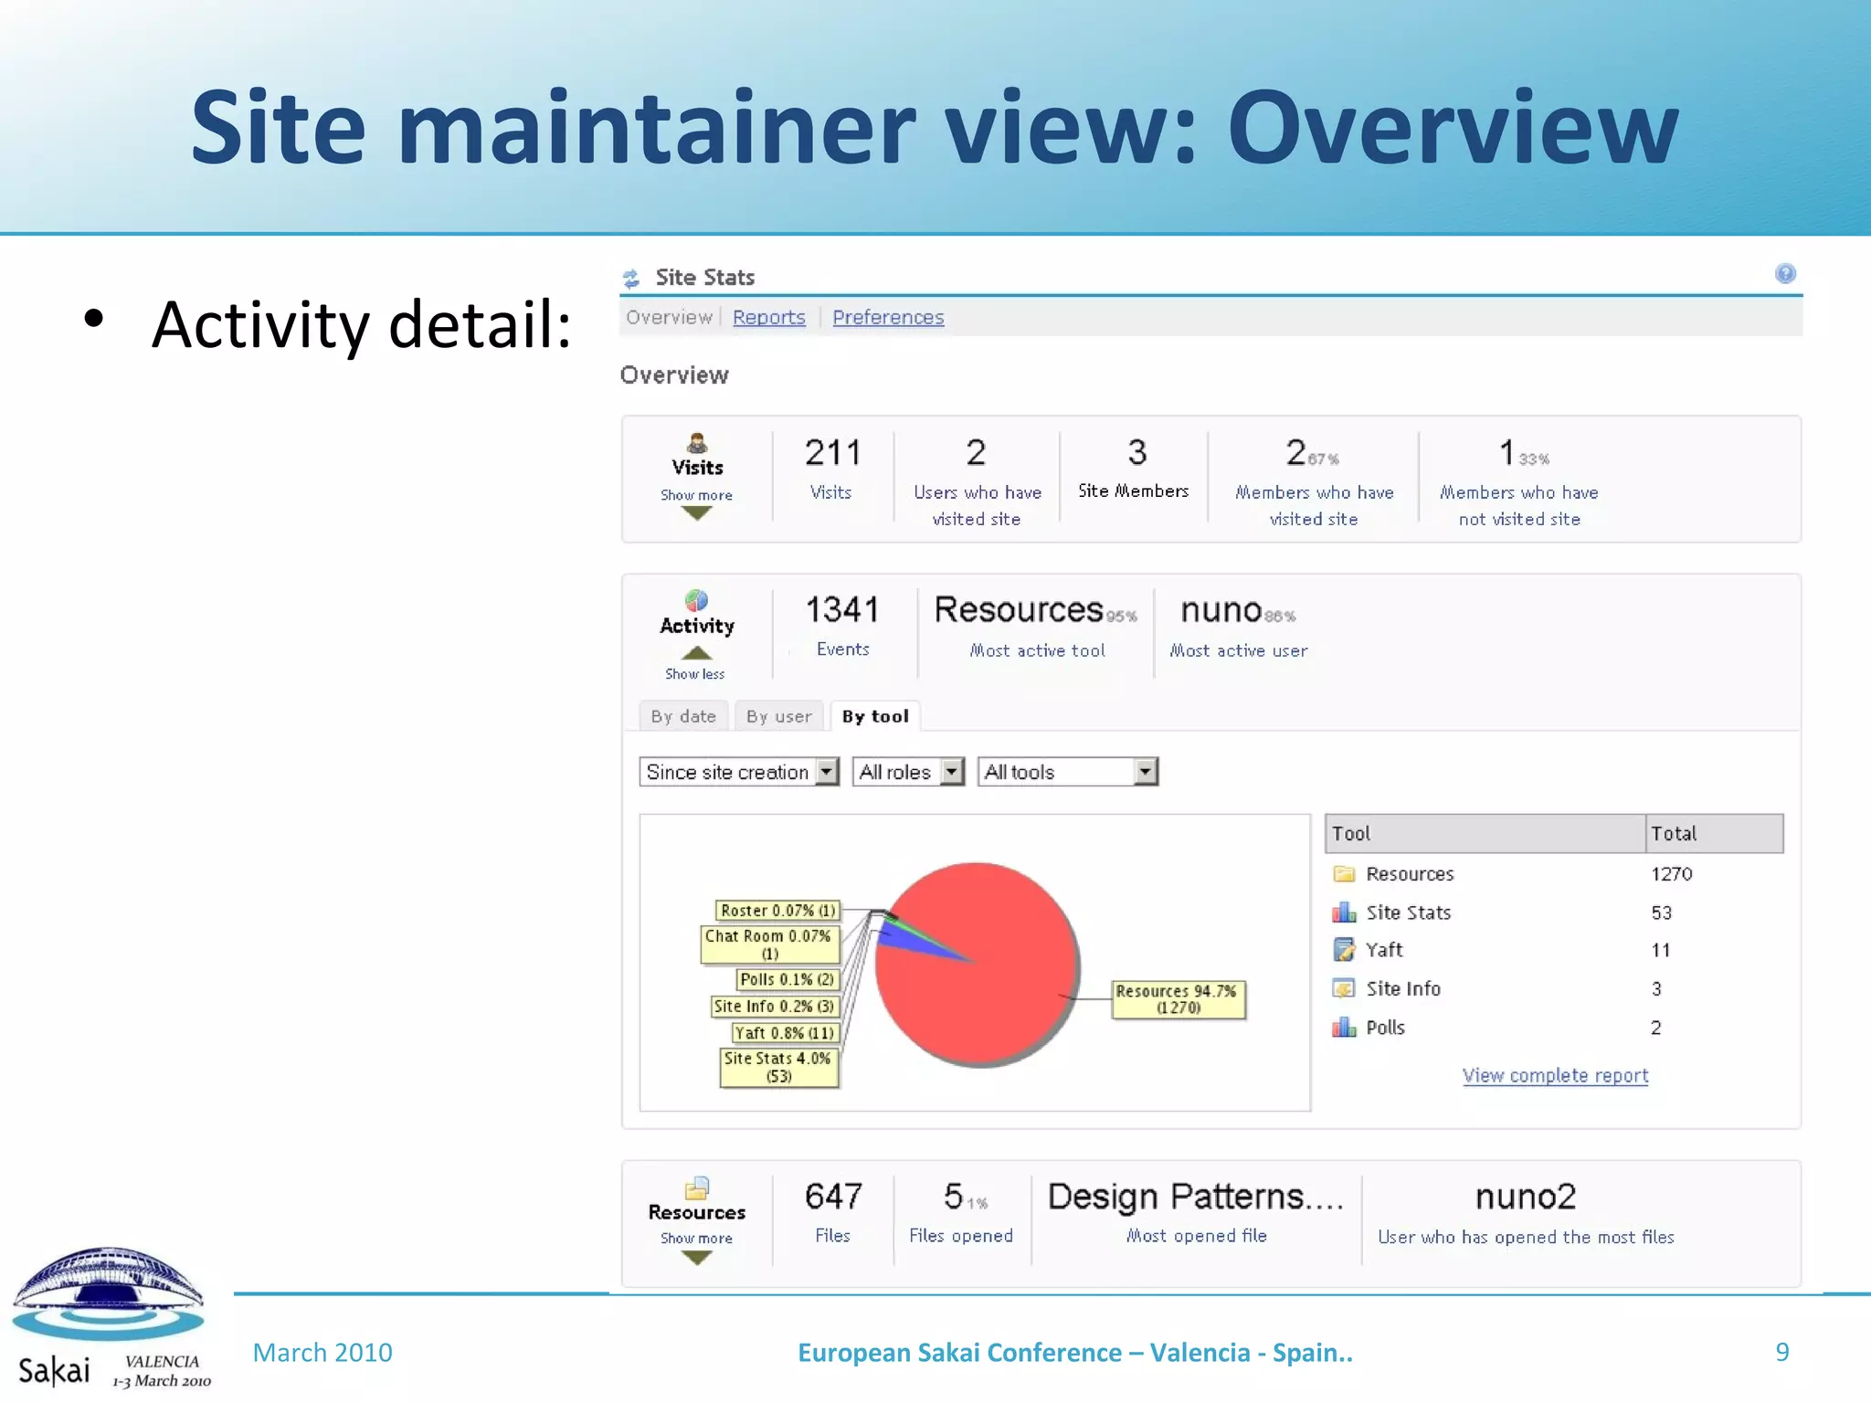
Task: Click View complete report link
Action: click(1555, 1075)
